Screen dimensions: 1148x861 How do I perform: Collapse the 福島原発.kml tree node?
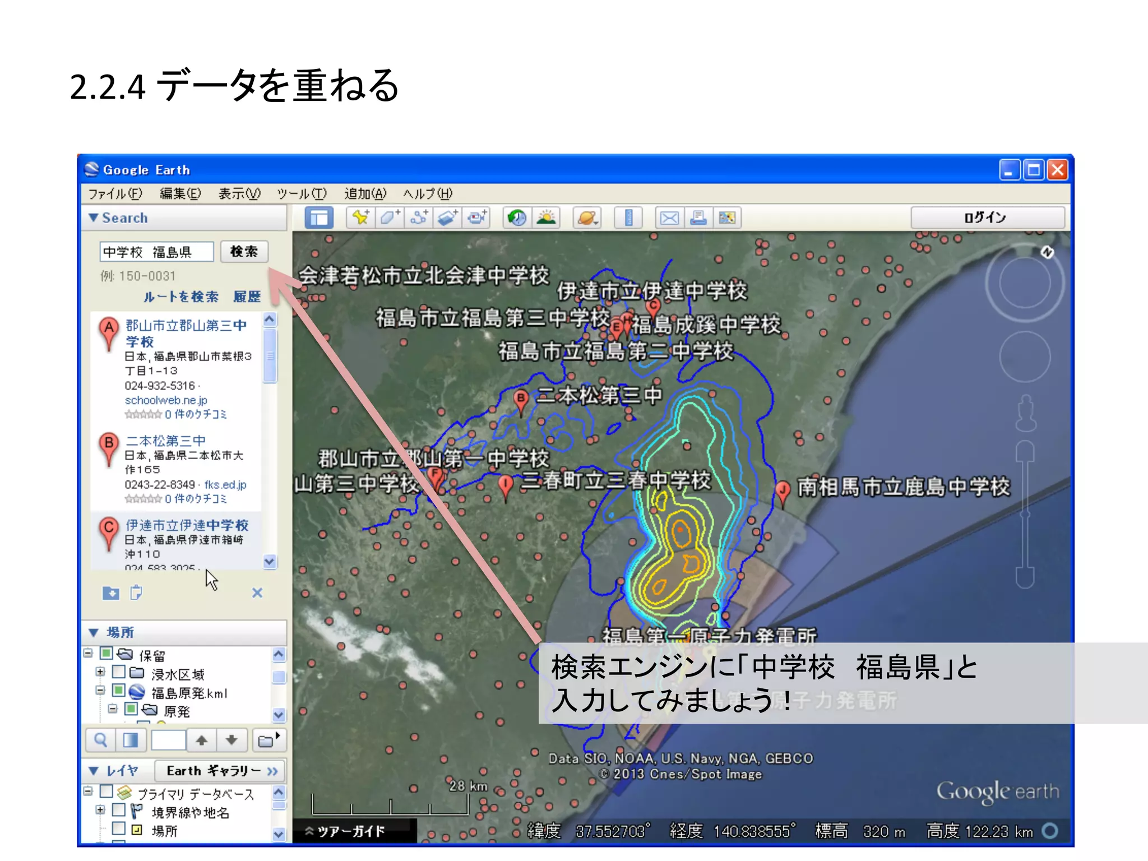point(100,690)
